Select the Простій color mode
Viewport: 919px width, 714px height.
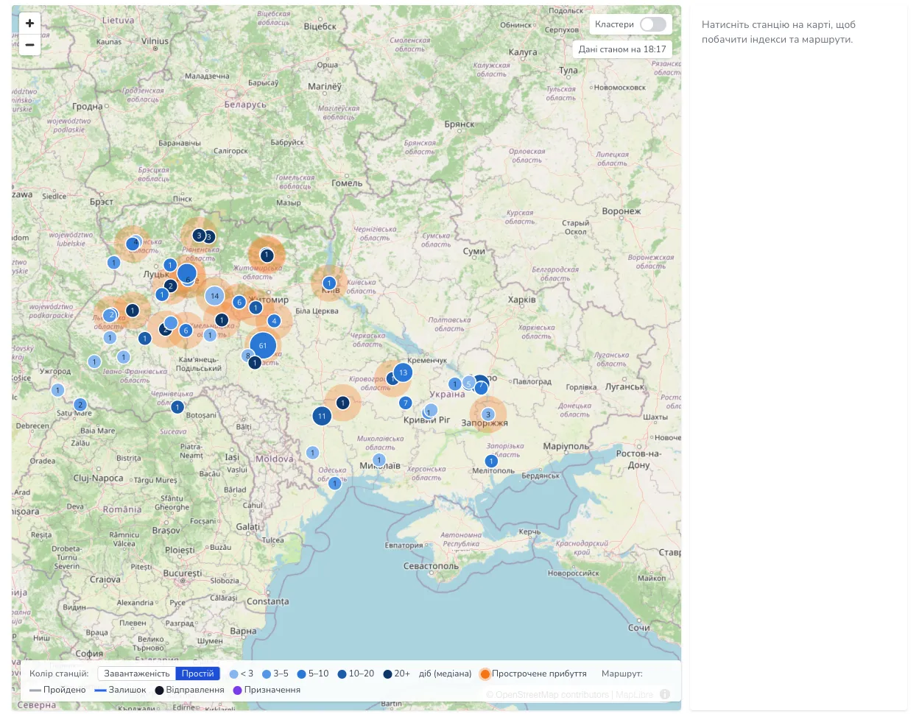(x=198, y=674)
